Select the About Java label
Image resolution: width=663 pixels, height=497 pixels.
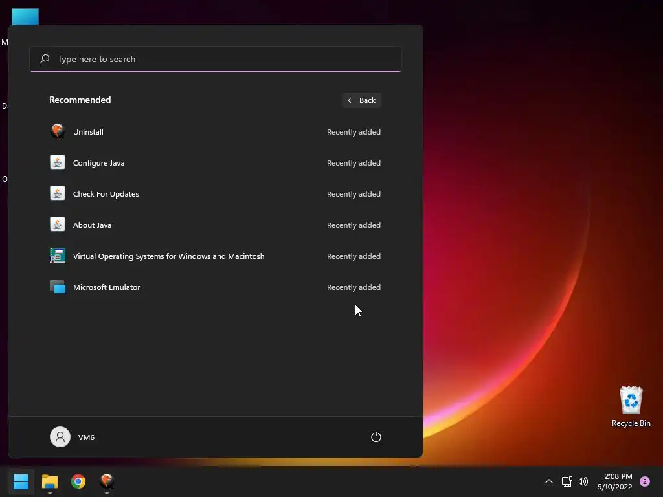pos(92,225)
